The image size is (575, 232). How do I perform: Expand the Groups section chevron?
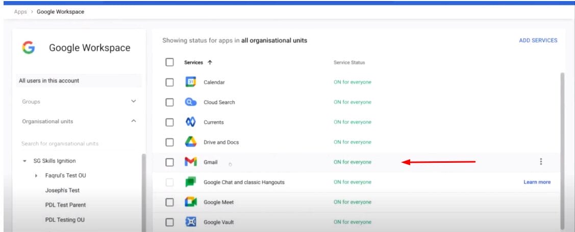point(134,101)
